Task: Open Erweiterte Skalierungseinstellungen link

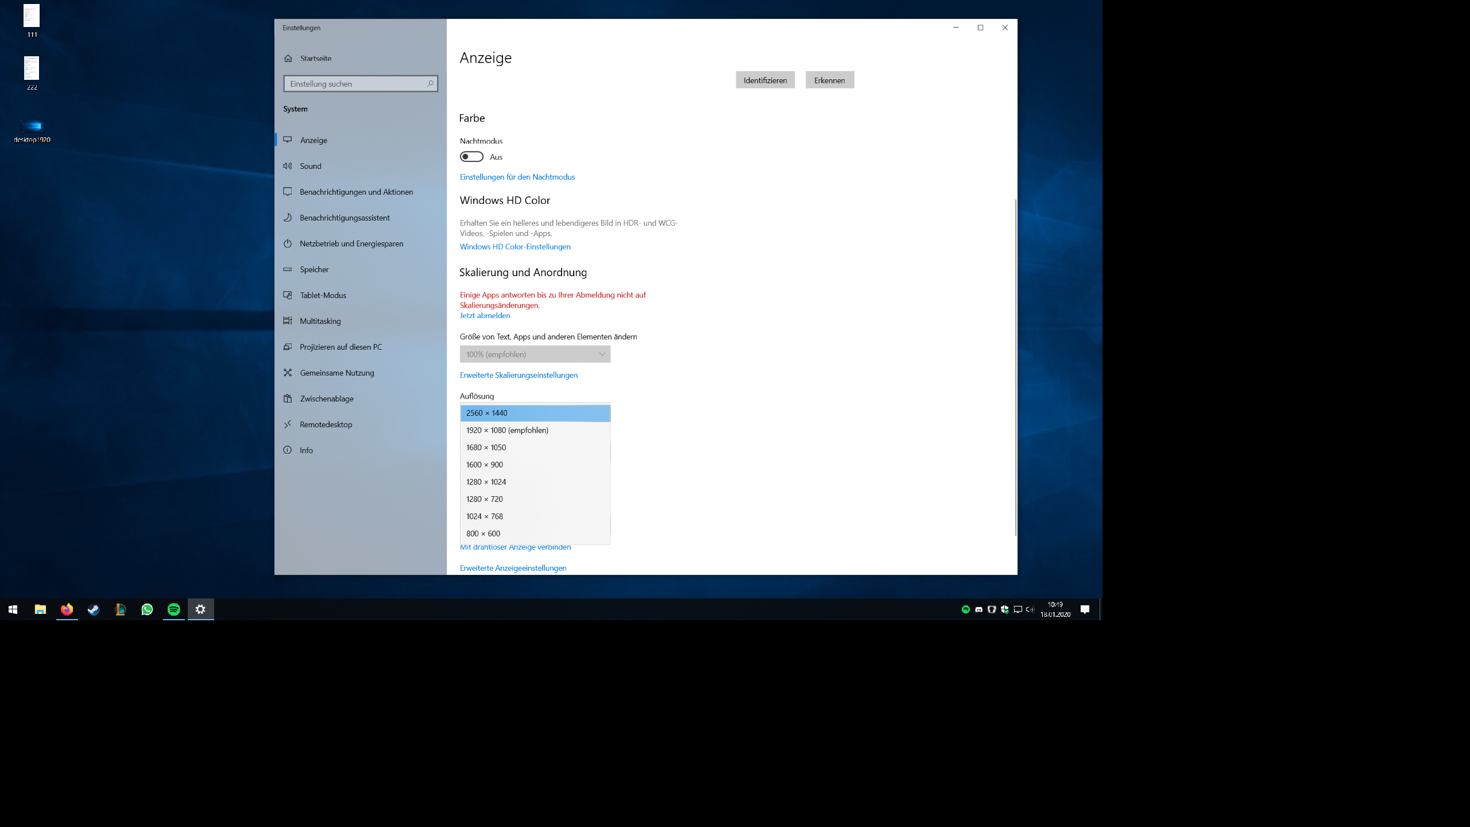Action: (519, 375)
